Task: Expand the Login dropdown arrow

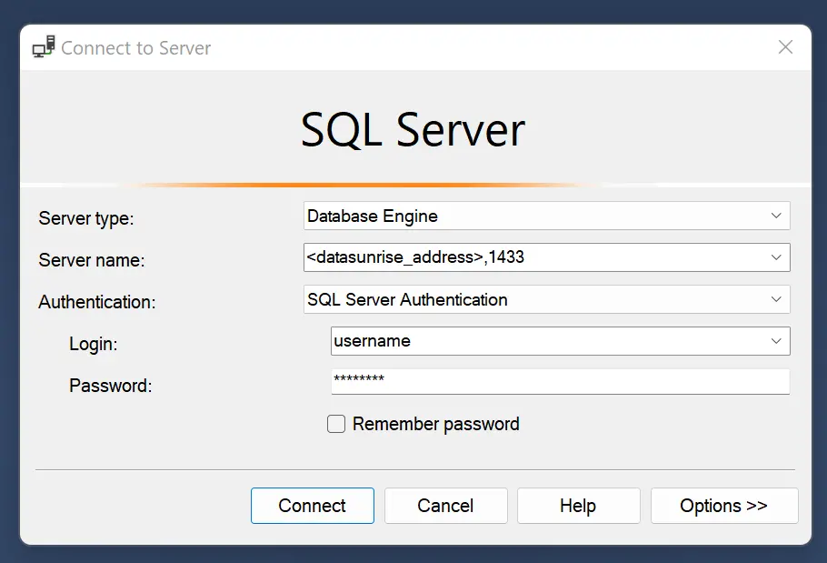Action: (x=775, y=341)
